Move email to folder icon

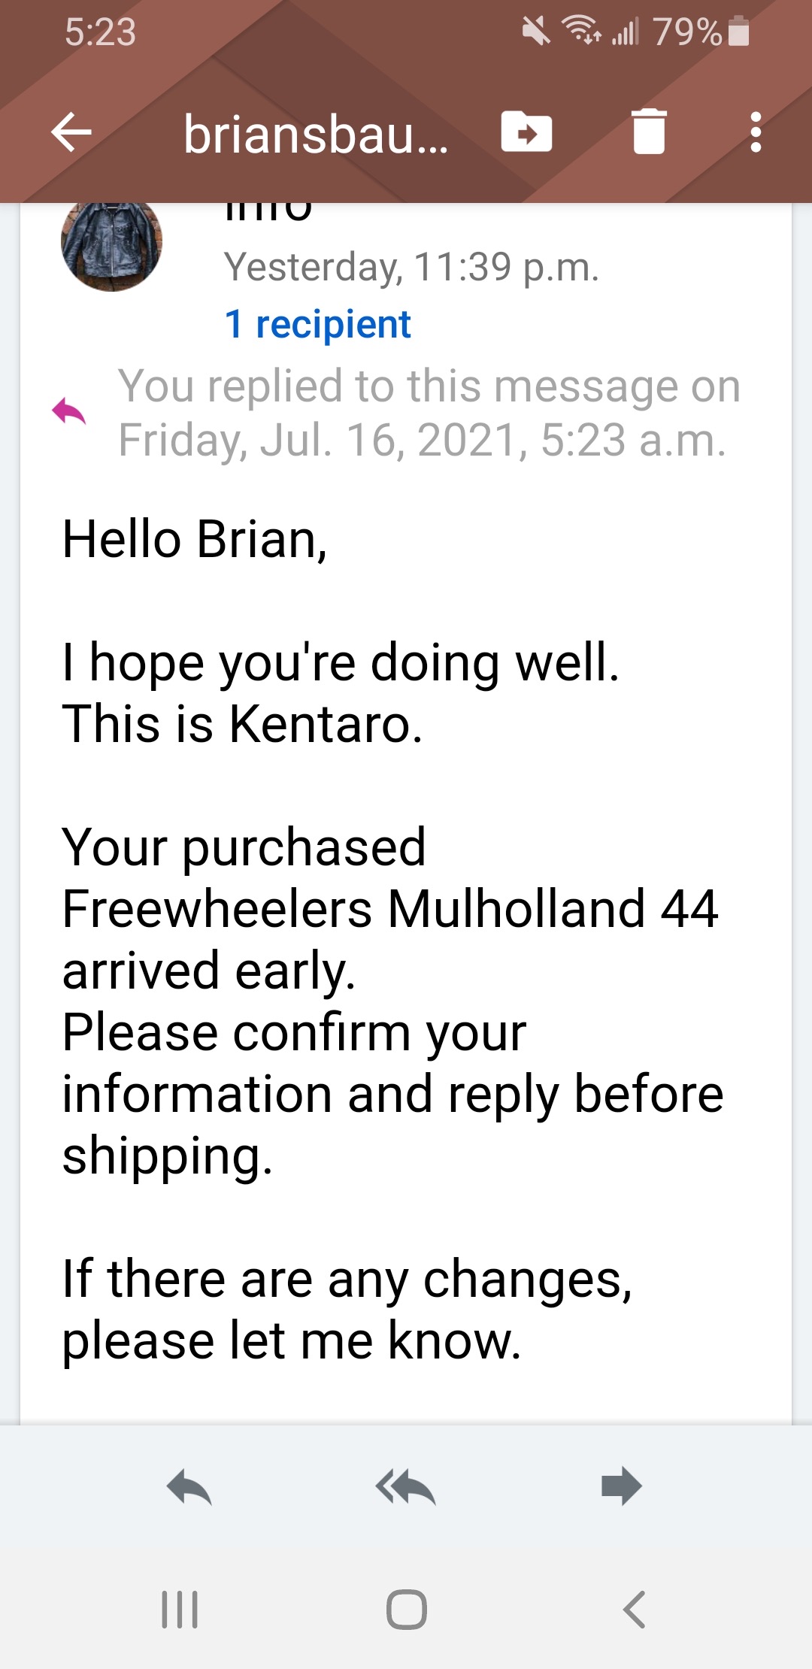(x=526, y=132)
